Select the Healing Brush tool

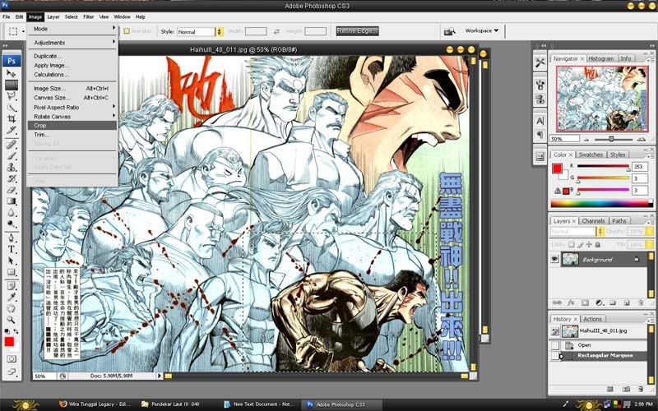click(12, 145)
